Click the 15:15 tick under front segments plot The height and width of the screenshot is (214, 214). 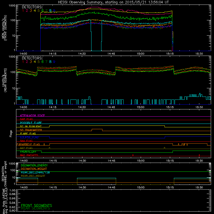point(170,54)
